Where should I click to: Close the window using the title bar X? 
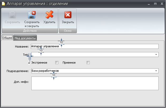point(161,4)
